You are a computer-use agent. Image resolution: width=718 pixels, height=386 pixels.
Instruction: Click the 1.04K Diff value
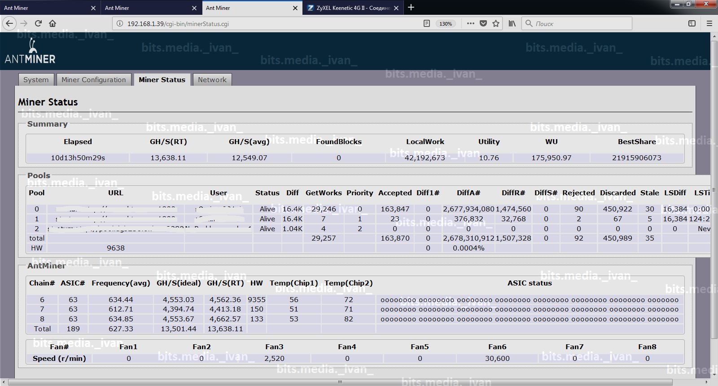[x=292, y=228]
